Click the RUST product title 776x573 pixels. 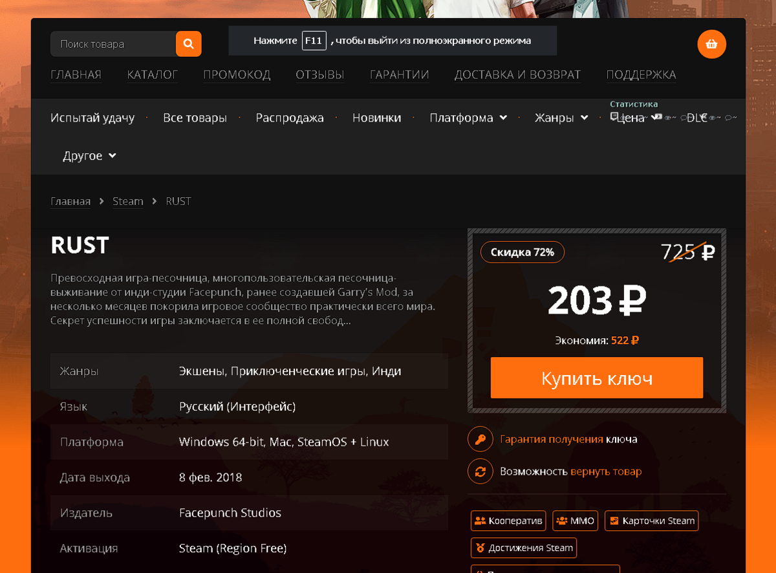[80, 245]
